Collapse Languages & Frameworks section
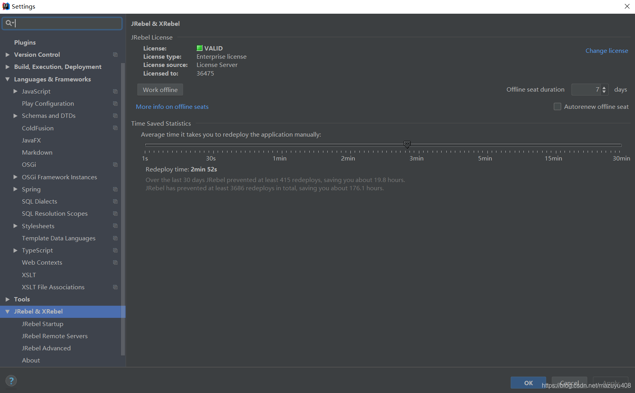This screenshot has height=393, width=635. (x=7, y=79)
